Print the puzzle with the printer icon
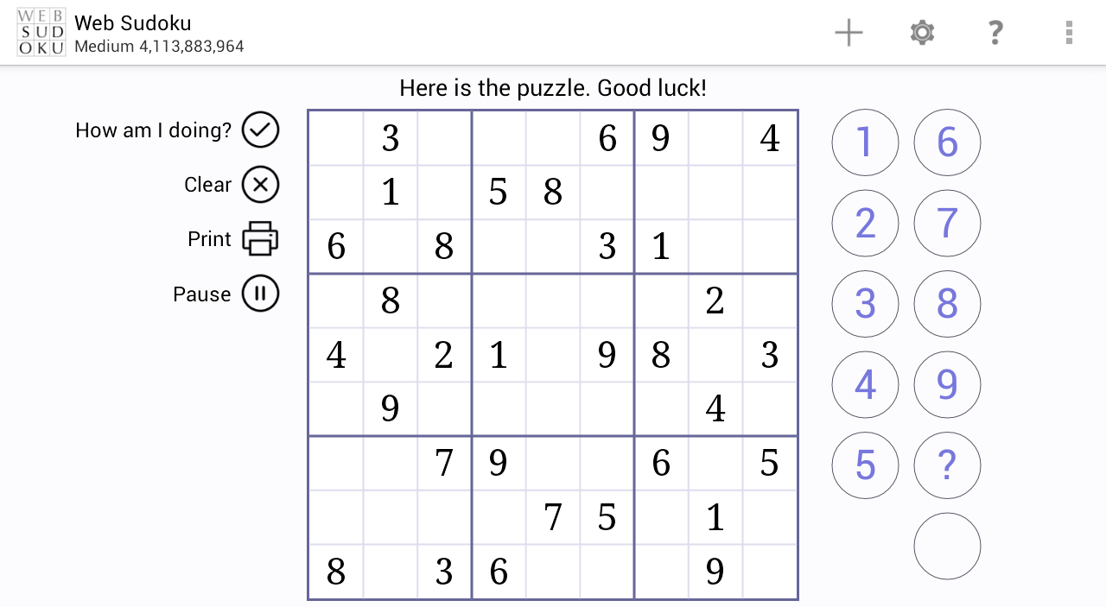1106x607 pixels. coord(260,239)
